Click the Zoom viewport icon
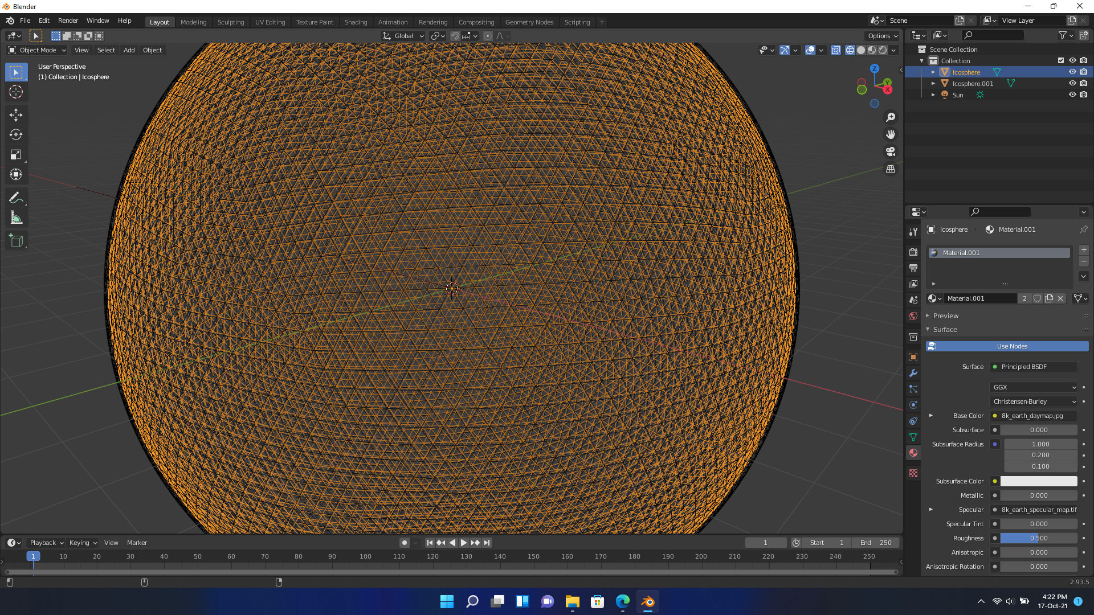The image size is (1094, 615). [891, 117]
